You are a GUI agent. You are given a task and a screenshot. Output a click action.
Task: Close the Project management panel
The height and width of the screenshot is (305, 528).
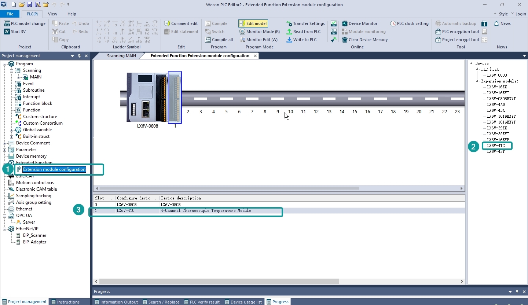click(x=86, y=56)
